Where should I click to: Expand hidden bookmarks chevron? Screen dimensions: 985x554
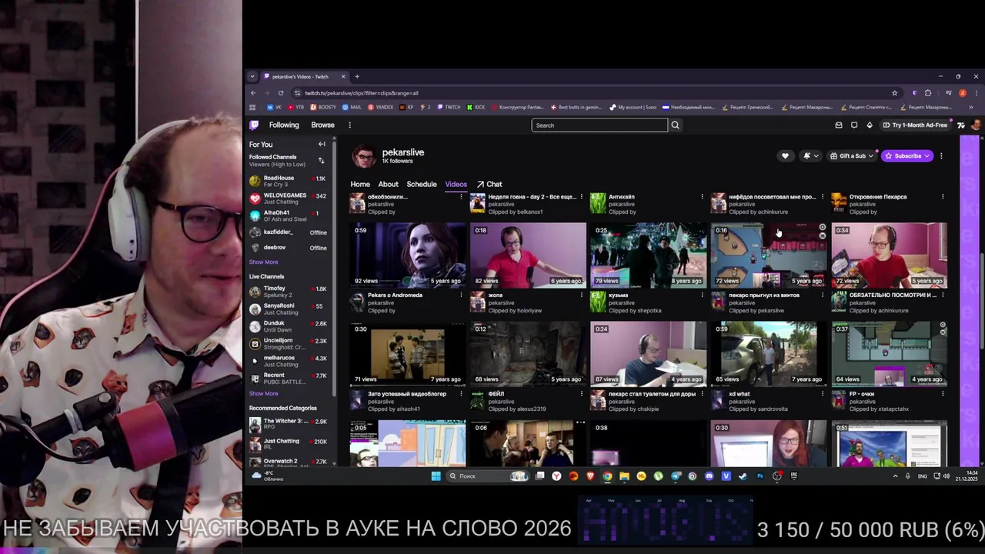point(970,107)
